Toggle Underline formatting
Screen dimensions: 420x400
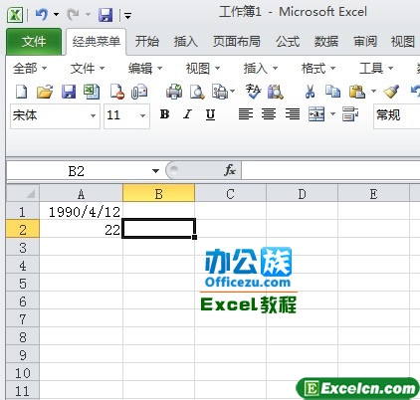(210, 114)
